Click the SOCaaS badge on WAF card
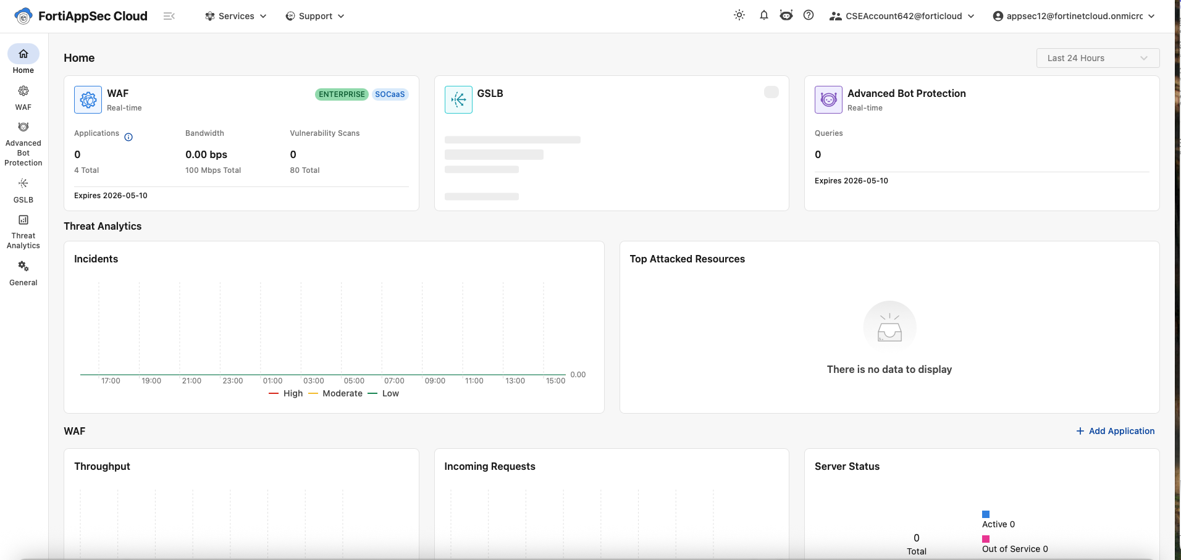Screen dimensions: 1181x560 pos(390,94)
